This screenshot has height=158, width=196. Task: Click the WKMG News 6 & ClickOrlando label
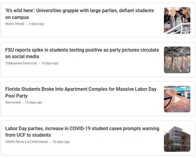click(27, 142)
